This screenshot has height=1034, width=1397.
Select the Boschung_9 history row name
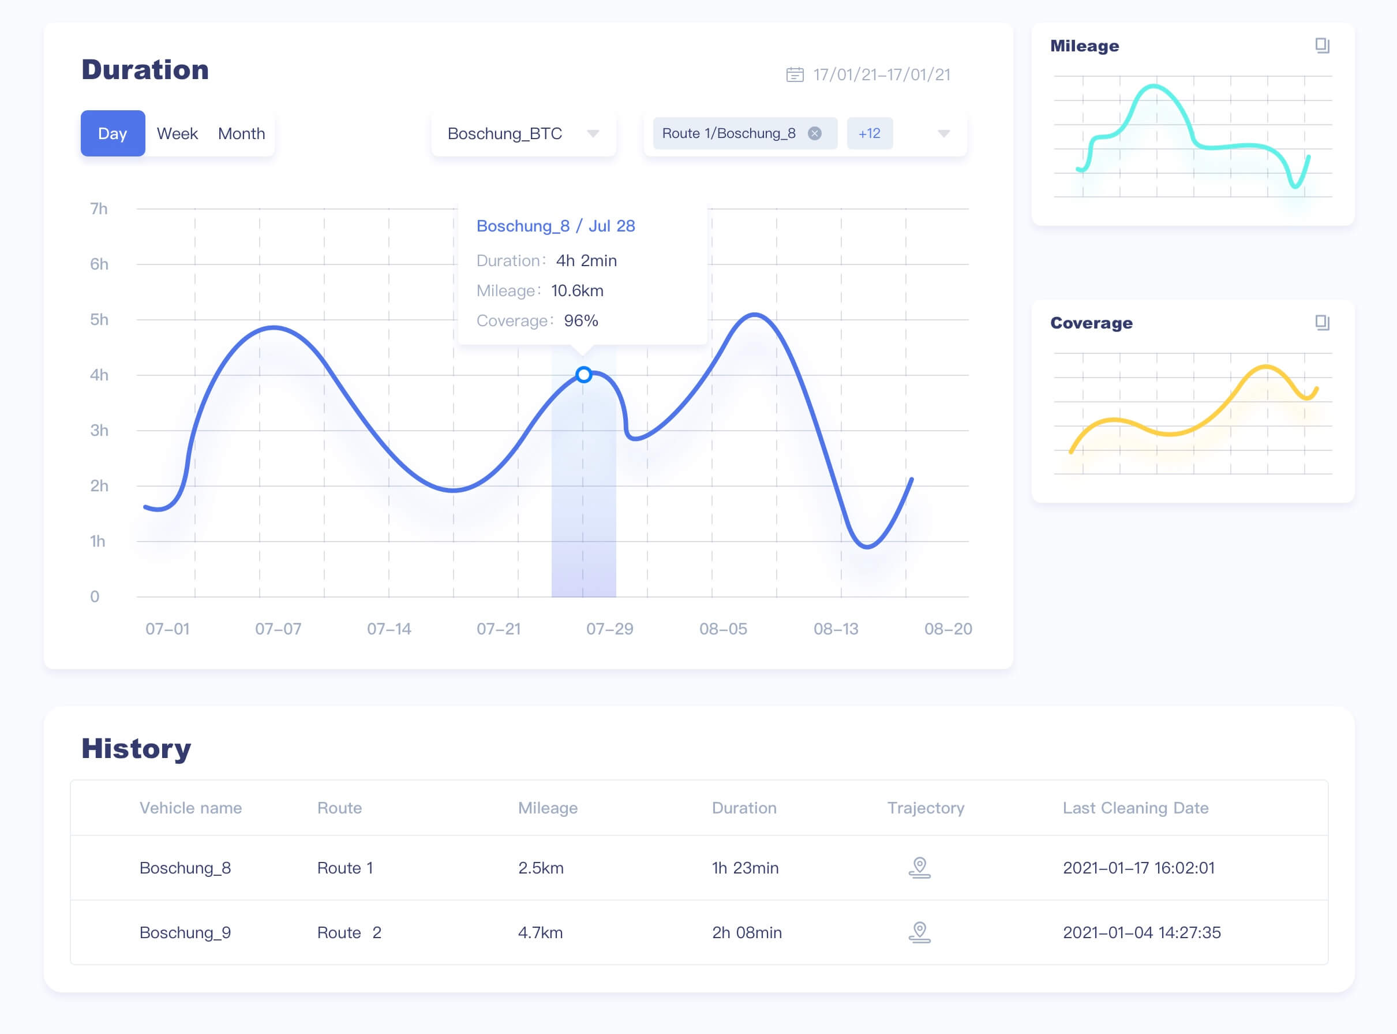coord(185,932)
